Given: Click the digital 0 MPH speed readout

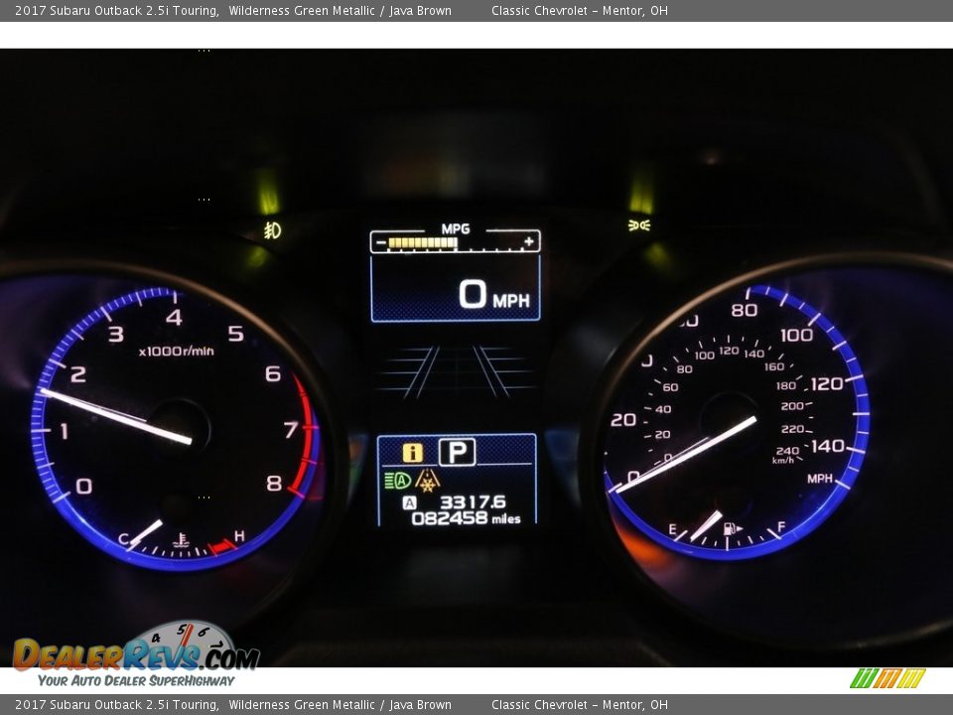Looking at the screenshot, I should [x=494, y=295].
